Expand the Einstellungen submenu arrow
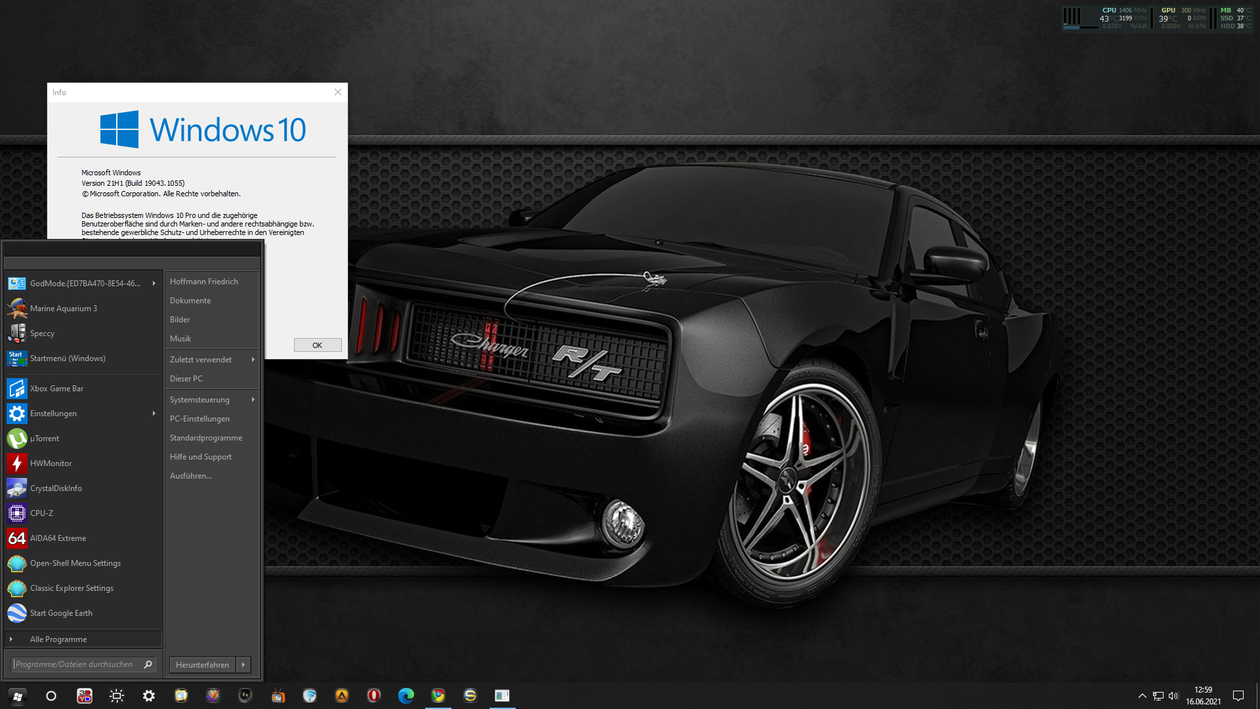The height and width of the screenshot is (709, 1260). [154, 414]
